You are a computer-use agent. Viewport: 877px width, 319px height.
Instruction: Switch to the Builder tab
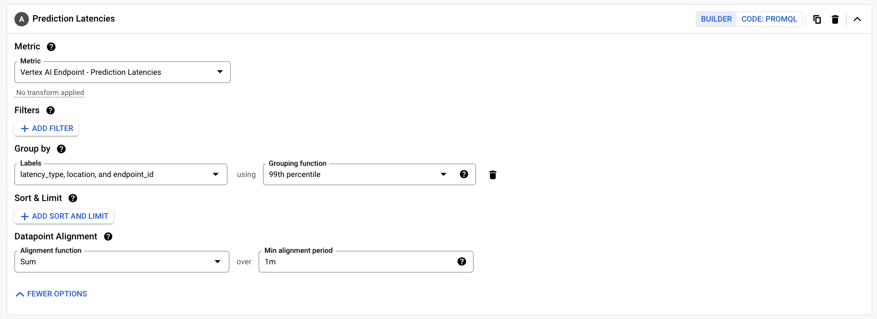click(x=716, y=19)
